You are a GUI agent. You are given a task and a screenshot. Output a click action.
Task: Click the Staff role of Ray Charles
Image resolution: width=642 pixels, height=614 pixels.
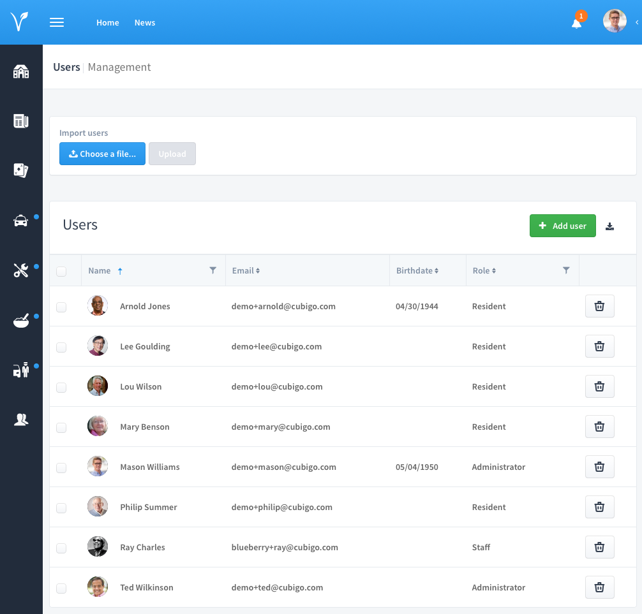coord(481,547)
